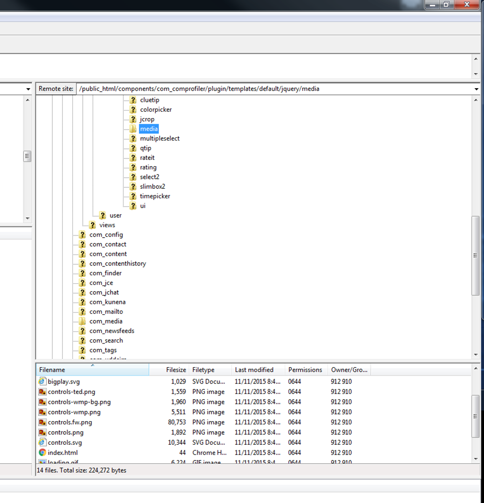The height and width of the screenshot is (503, 484).
Task: Select the rating folder
Action: pyautogui.click(x=148, y=167)
